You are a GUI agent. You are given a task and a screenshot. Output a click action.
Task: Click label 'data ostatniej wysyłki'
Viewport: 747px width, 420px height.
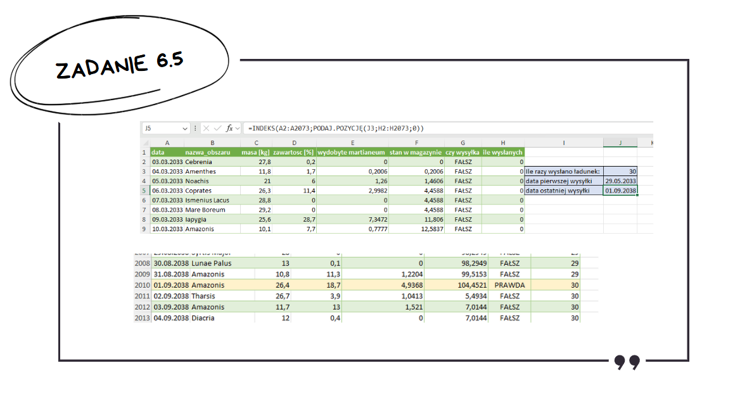click(x=564, y=191)
